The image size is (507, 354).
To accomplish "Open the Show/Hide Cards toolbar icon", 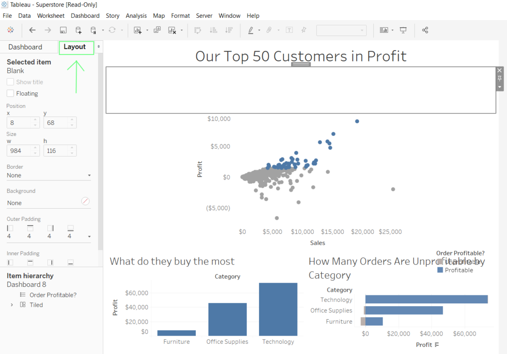I will [384, 30].
